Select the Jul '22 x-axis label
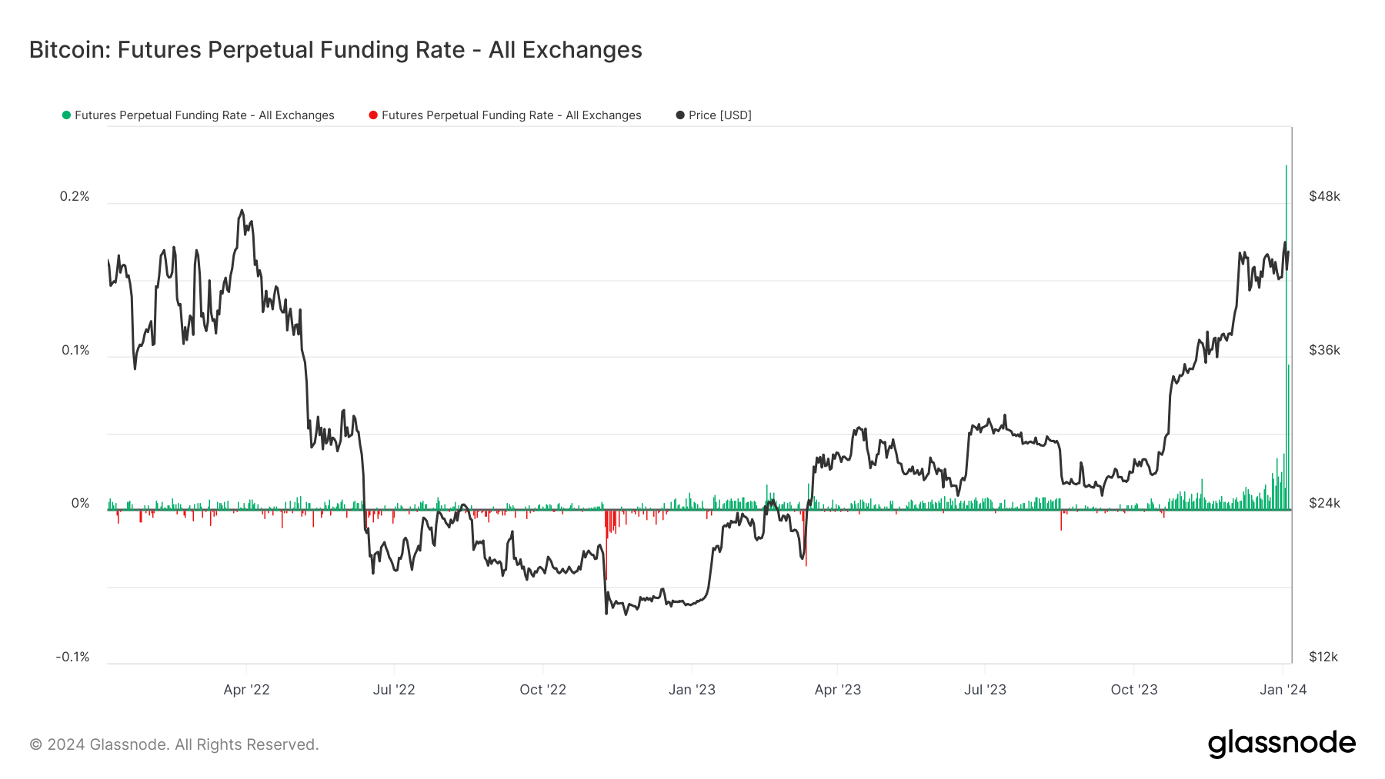The height and width of the screenshot is (779, 1385). [x=394, y=690]
